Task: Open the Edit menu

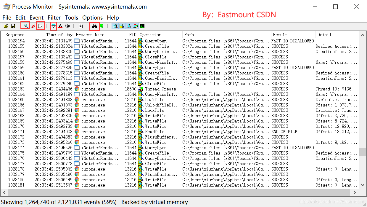Action: [x=20, y=18]
